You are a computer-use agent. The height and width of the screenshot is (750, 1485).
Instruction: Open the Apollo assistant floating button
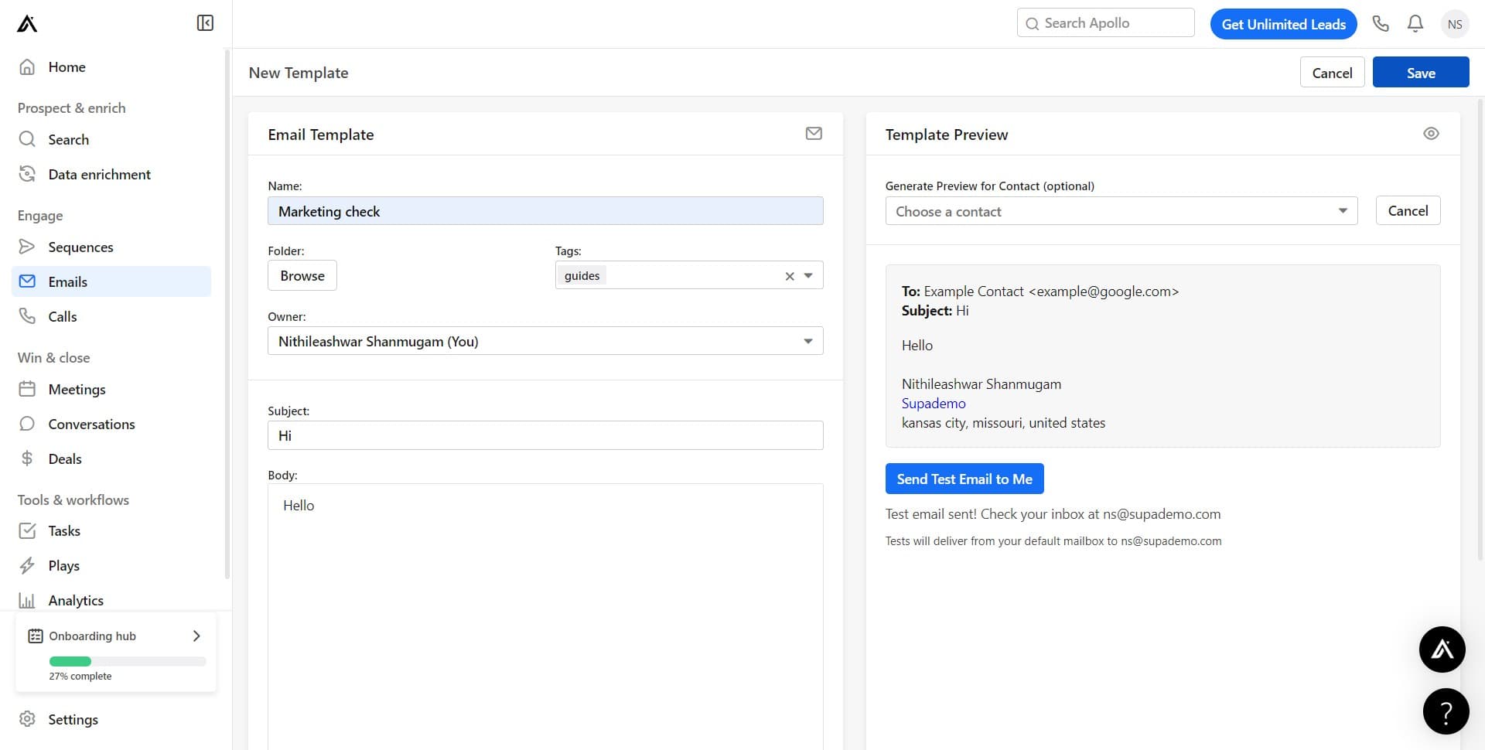click(x=1442, y=649)
